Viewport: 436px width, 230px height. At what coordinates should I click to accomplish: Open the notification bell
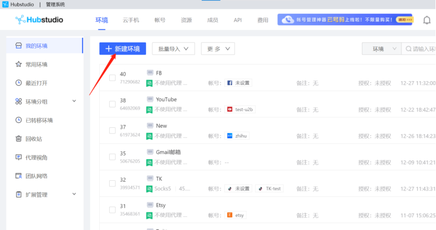point(427,20)
